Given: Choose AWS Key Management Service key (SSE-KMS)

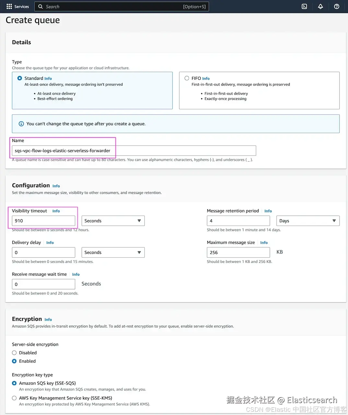Looking at the screenshot, I should 14,398.
